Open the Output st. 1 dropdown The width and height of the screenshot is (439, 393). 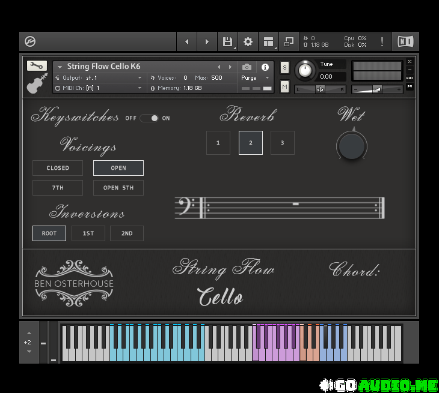pyautogui.click(x=99, y=77)
